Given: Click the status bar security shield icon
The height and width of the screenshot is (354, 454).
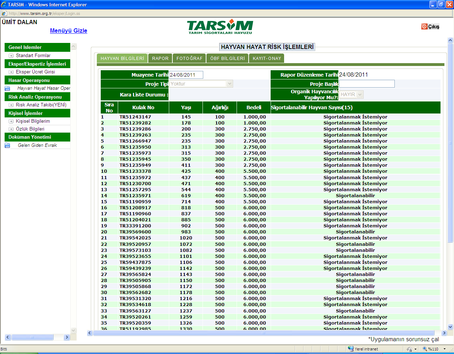Looking at the screenshot, I should click(x=409, y=349).
